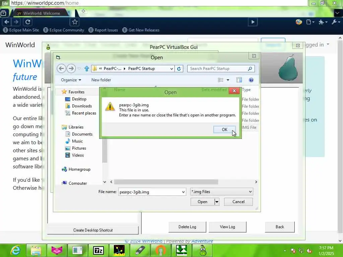This screenshot has height=257, width=343.
Task: Close the file-in-use warning with red X
Action: 234,90
